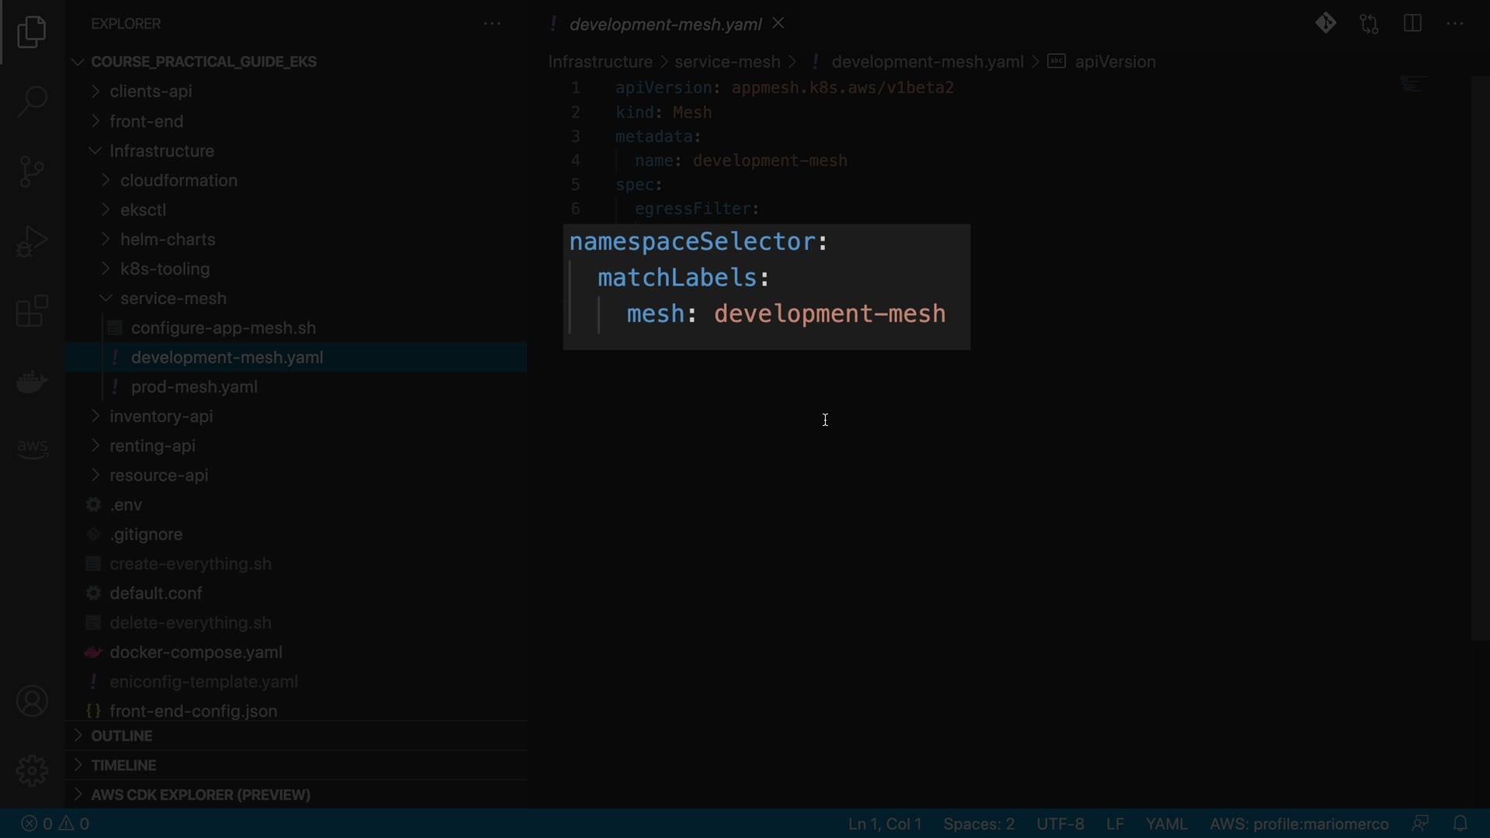Open the Search view in activity bar

(x=32, y=101)
